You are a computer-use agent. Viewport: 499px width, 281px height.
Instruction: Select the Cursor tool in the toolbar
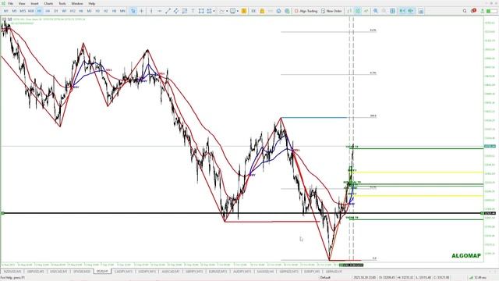click(133, 11)
